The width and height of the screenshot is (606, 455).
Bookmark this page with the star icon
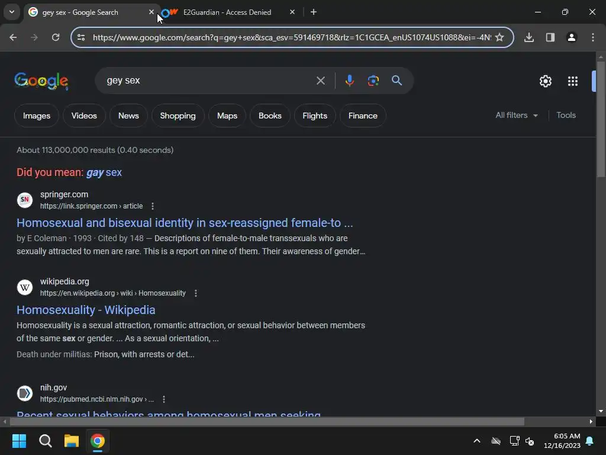(499, 37)
